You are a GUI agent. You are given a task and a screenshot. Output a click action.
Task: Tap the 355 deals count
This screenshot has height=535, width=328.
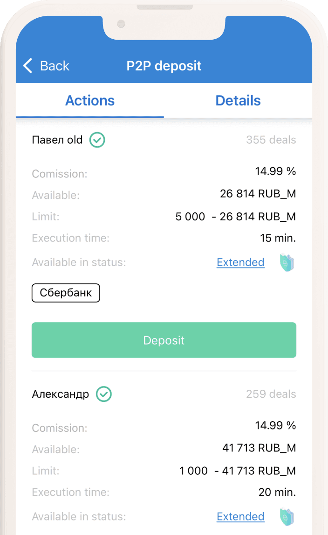click(271, 140)
